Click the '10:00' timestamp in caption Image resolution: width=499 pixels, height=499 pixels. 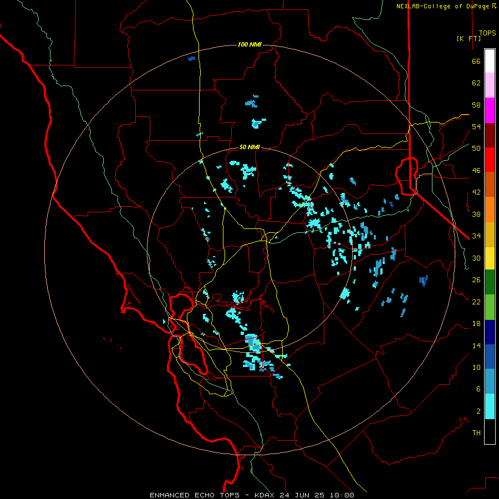[x=342, y=495]
